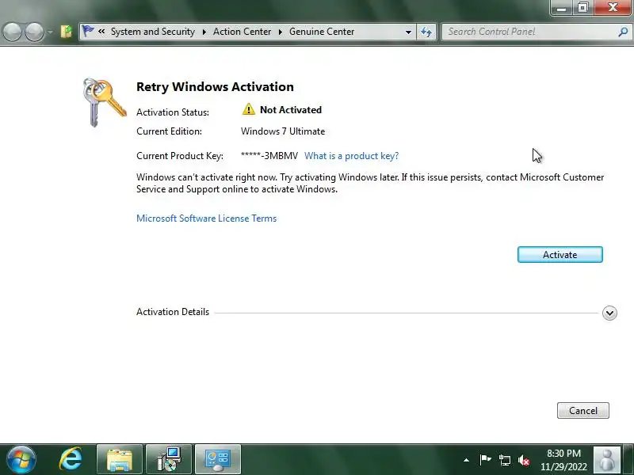This screenshot has width=634, height=475.
Task: Show hidden system tray icons
Action: [x=466, y=460]
